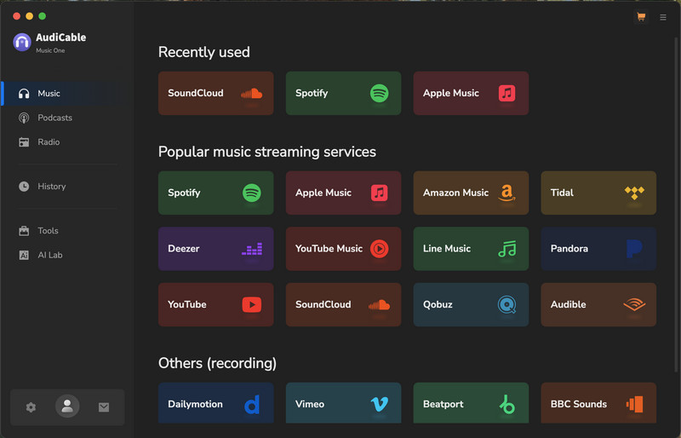Click the Qobuz disc logo icon
Screen dimensions: 681x438
point(506,304)
